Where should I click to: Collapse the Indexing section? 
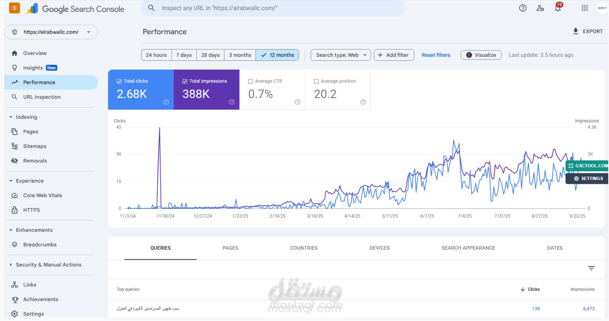tap(11, 117)
